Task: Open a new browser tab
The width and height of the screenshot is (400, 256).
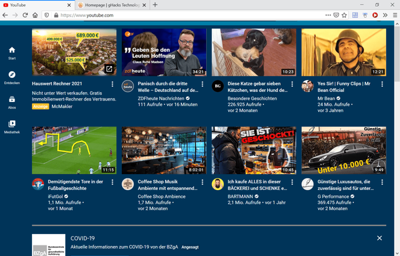Action: [x=155, y=5]
